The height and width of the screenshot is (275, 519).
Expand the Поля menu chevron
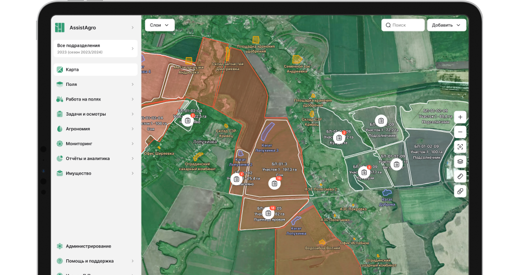click(133, 85)
